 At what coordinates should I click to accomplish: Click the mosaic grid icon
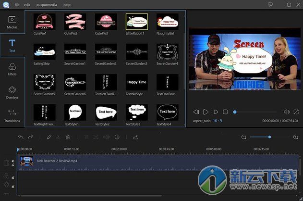pyautogui.click(x=107, y=137)
